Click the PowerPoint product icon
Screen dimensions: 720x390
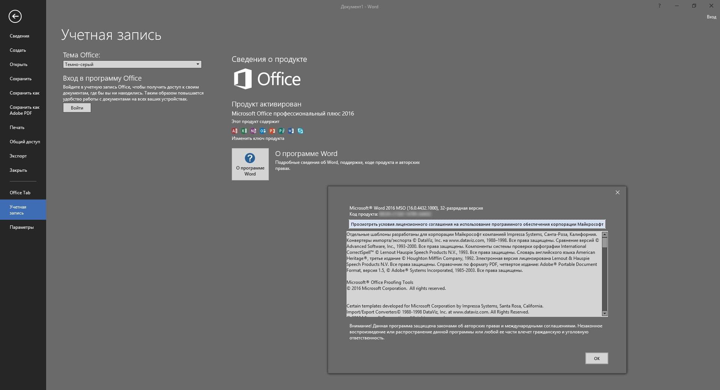[272, 131]
